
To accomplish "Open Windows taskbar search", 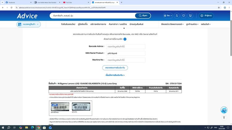I will [9, 128].
